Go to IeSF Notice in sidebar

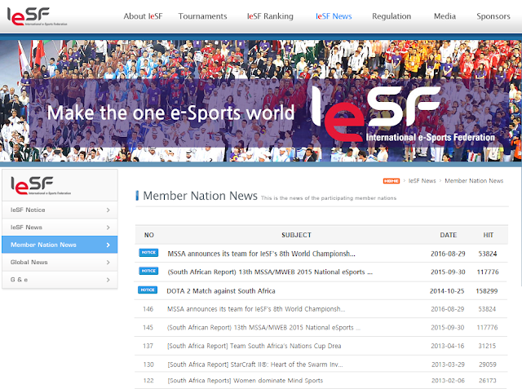click(60, 210)
